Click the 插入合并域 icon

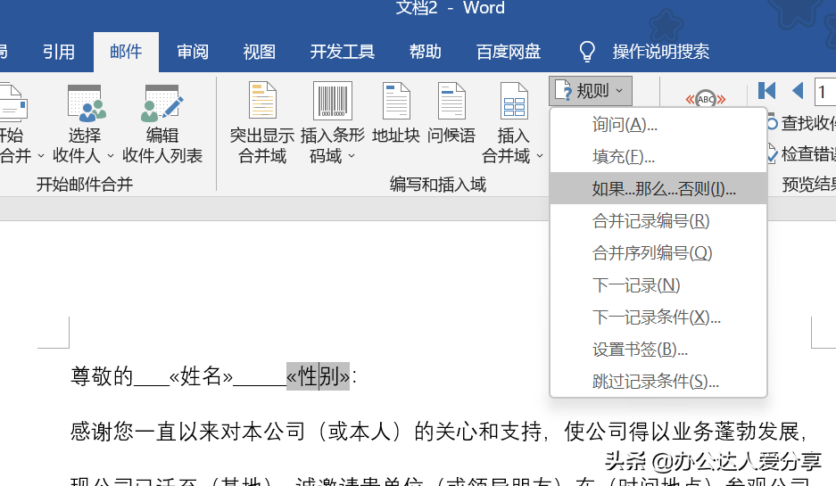tap(514, 101)
